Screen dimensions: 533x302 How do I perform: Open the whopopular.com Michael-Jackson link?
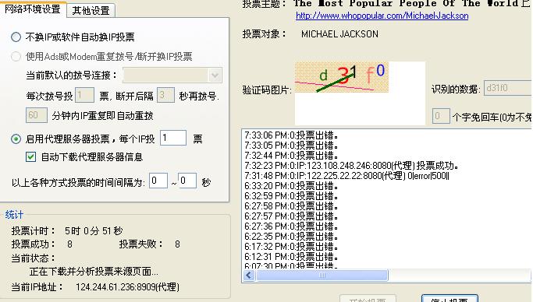[382, 16]
